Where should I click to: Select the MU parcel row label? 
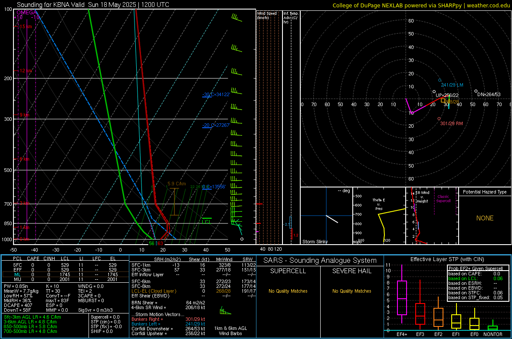pos(17,279)
